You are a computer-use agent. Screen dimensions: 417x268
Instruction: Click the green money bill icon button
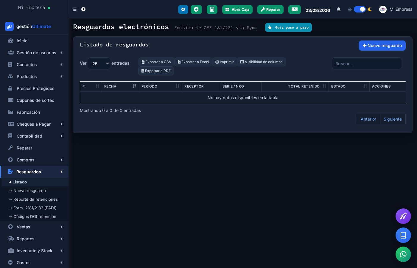click(x=295, y=10)
